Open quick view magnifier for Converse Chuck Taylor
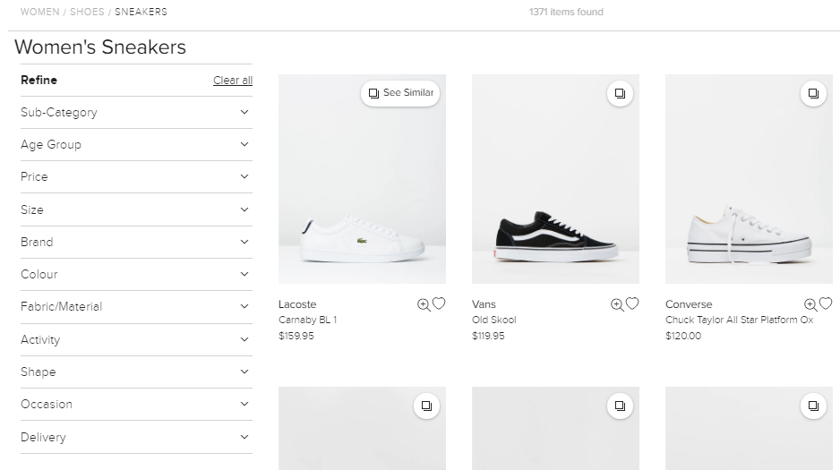Screen dimensions: 840x470 pos(810,304)
